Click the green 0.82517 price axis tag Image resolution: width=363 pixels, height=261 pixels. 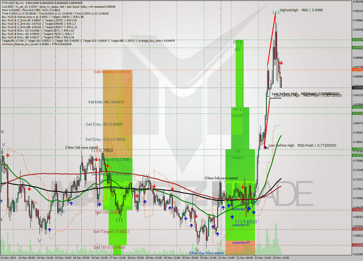pos(357,107)
